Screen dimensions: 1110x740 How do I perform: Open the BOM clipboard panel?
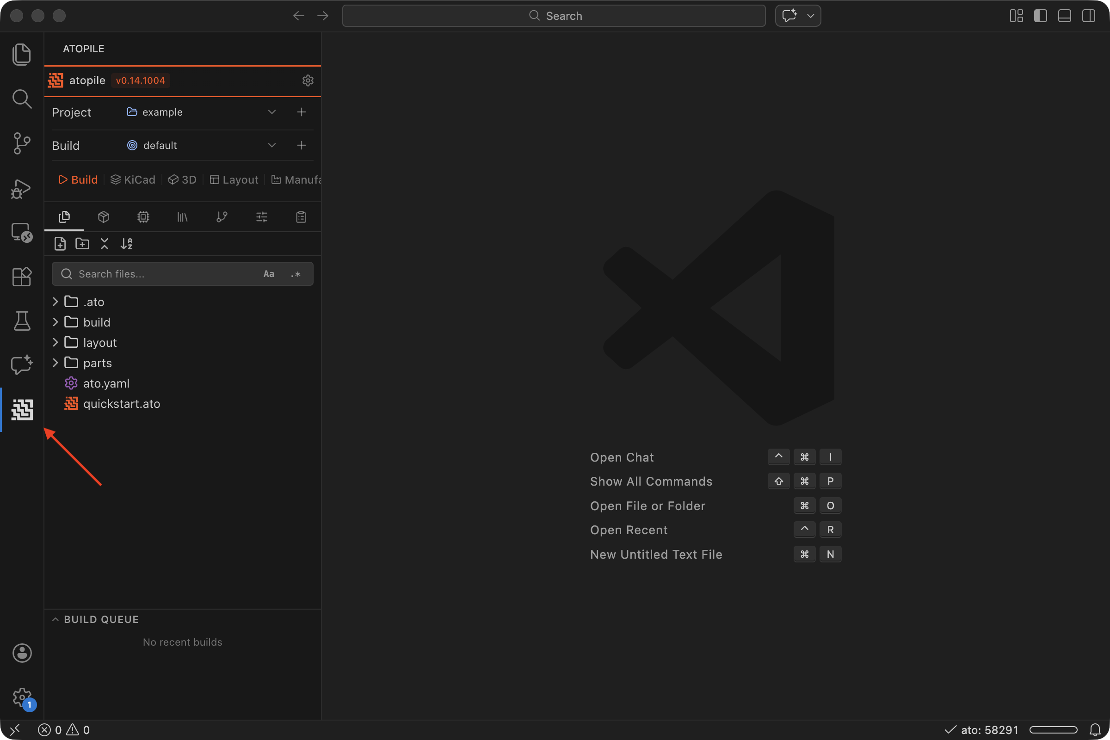[301, 216]
